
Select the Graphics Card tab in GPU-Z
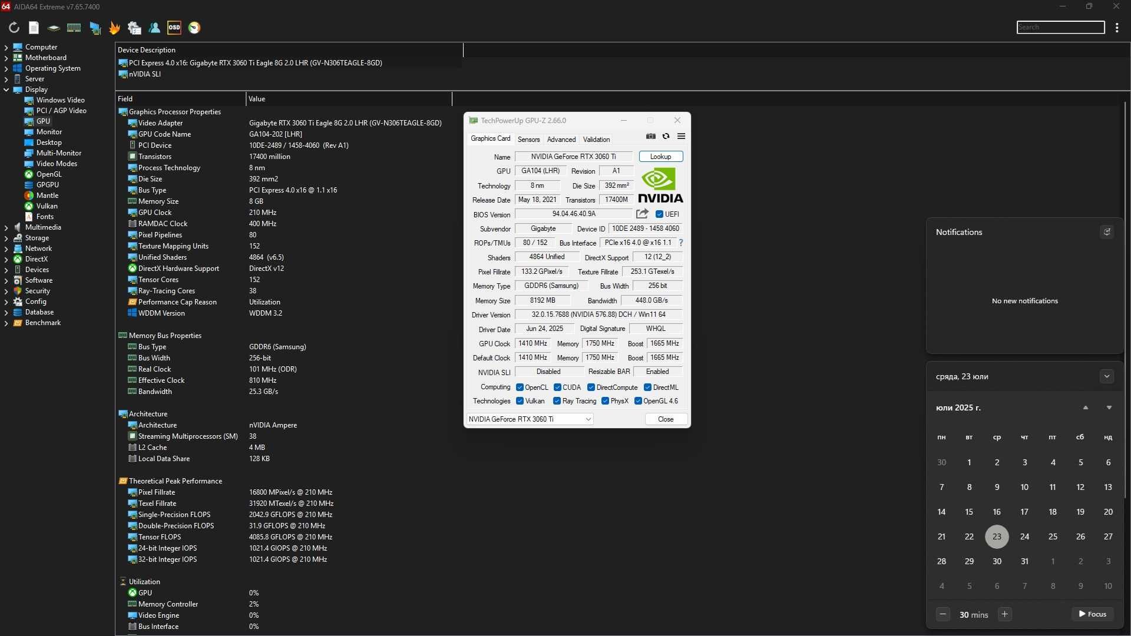coord(490,138)
